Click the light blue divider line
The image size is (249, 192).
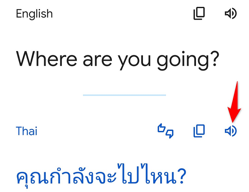pos(124,94)
